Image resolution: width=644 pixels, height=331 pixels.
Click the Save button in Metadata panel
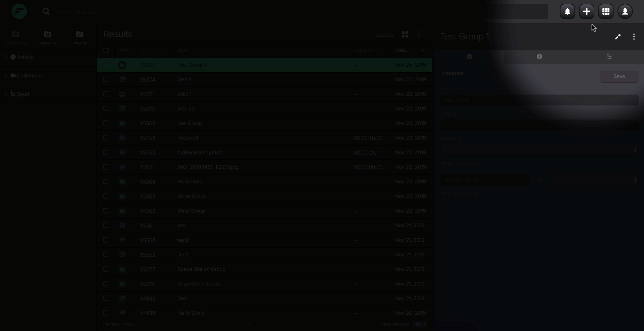pyautogui.click(x=619, y=77)
